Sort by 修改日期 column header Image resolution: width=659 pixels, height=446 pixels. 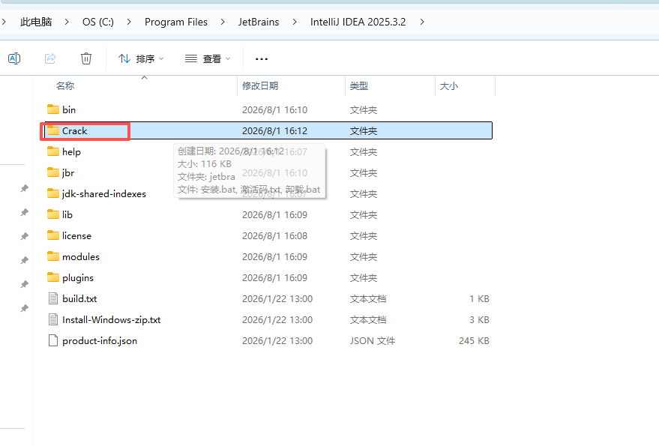[260, 85]
